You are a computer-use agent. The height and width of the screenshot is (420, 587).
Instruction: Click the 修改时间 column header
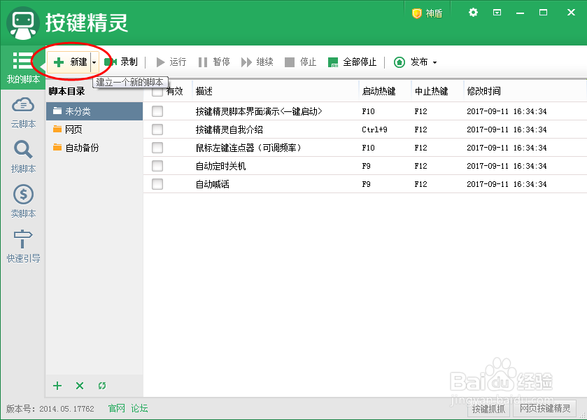[525, 91]
